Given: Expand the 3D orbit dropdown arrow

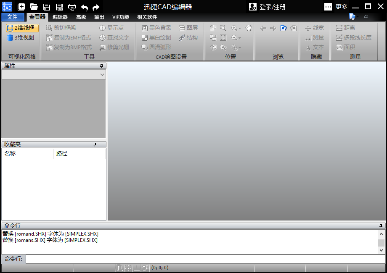Looking at the screenshot, I should (x=240, y=47).
